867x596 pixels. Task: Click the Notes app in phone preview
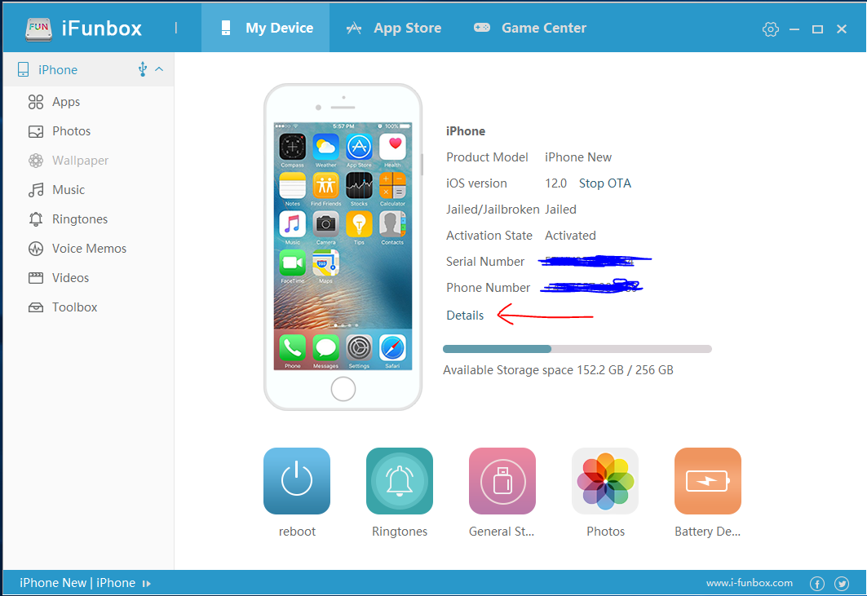[293, 186]
